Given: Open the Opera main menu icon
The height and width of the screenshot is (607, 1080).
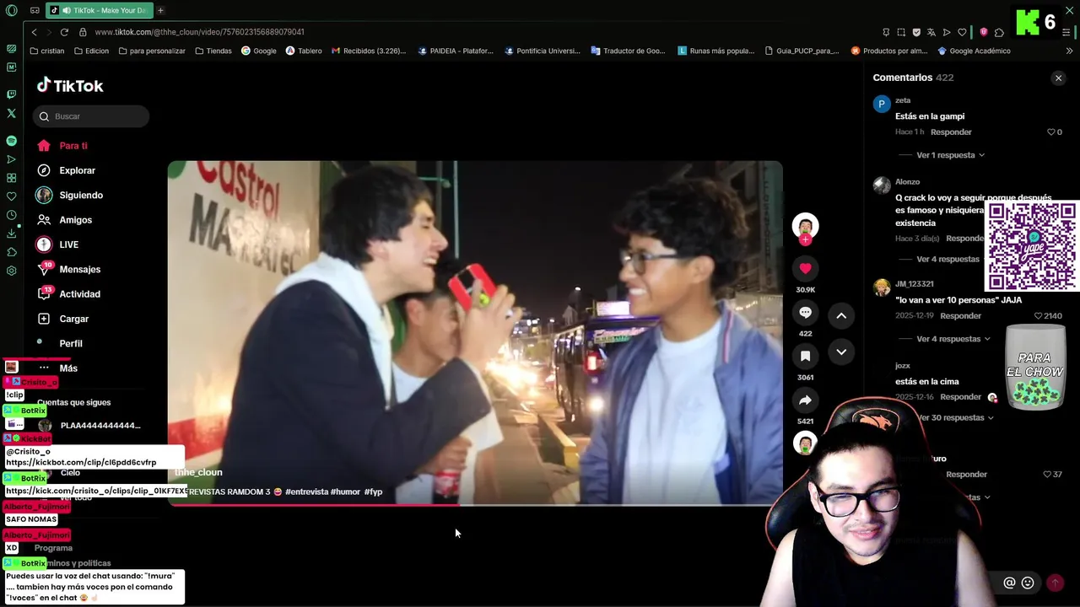Looking at the screenshot, I should click(11, 10).
